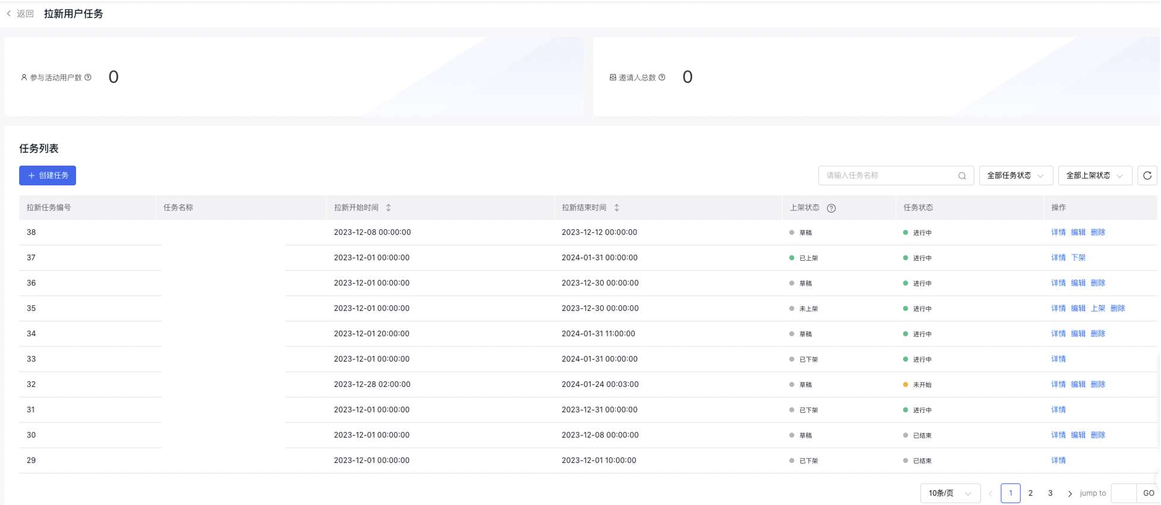The width and height of the screenshot is (1161, 505).
Task: Click the search magnifier icon
Action: [x=961, y=176]
